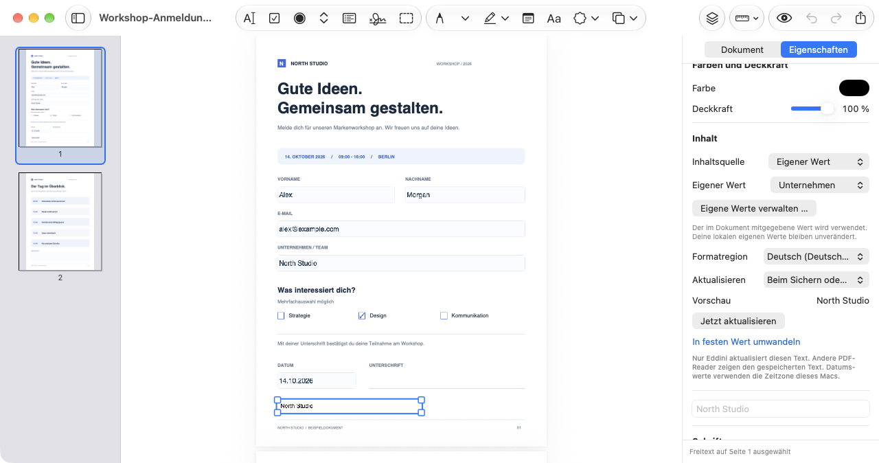Open the Eigener Wert dropdown
The height and width of the screenshot is (463, 879).
(x=820, y=185)
